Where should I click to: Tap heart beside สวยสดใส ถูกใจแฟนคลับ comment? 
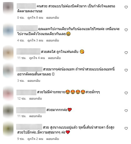[x=126, y=53]
